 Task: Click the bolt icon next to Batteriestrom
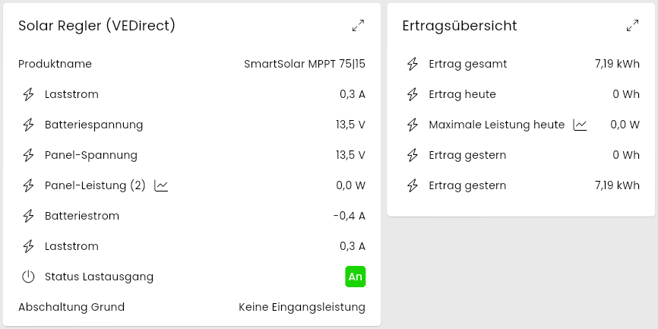29,216
